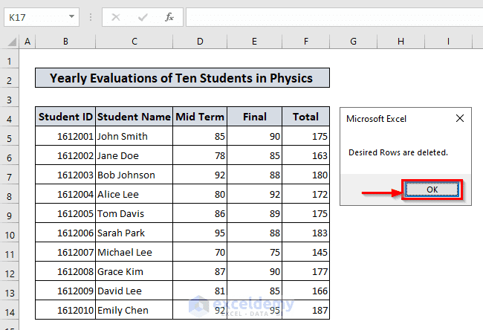Screen dimensions: 483x330
Task: Select the 'David Lee' cell
Action: click(x=134, y=291)
